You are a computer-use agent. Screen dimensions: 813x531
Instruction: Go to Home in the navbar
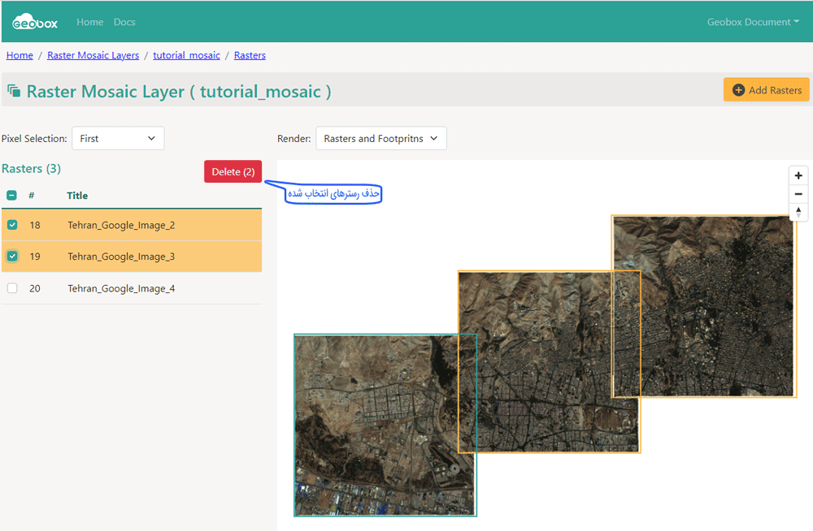coord(89,22)
